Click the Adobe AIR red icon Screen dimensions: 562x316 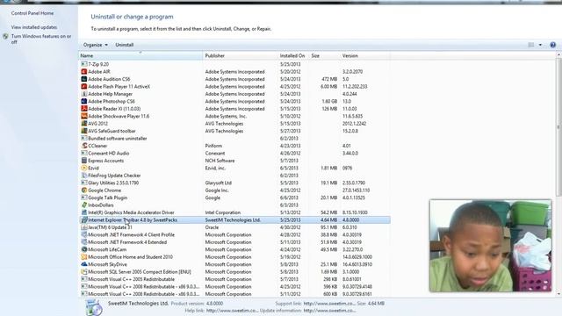point(84,72)
